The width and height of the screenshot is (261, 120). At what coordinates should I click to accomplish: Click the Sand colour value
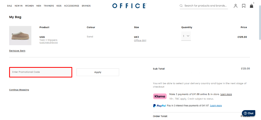(x=90, y=37)
